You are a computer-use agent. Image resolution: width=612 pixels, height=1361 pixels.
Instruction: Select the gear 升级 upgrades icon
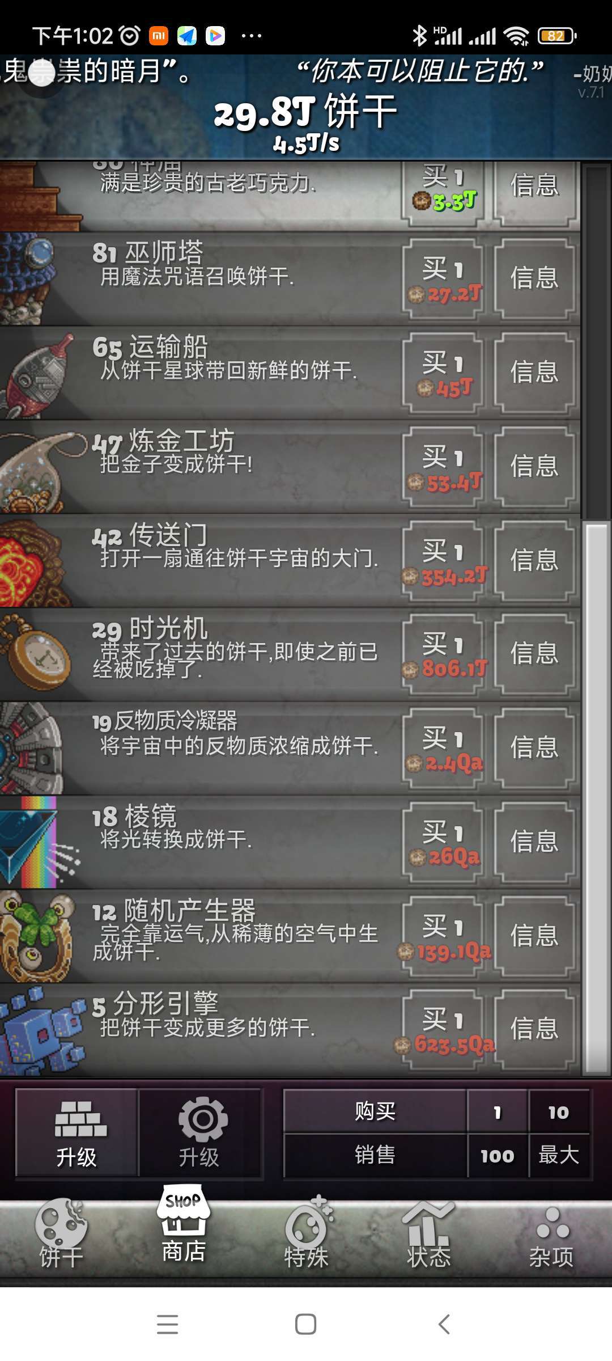coord(199,1132)
